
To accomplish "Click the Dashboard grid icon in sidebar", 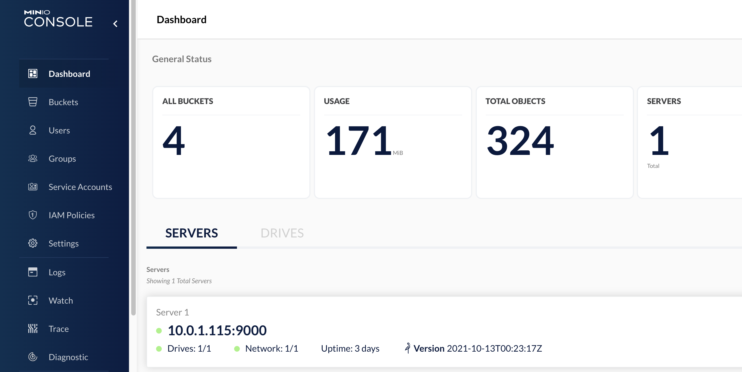I will pyautogui.click(x=33, y=74).
